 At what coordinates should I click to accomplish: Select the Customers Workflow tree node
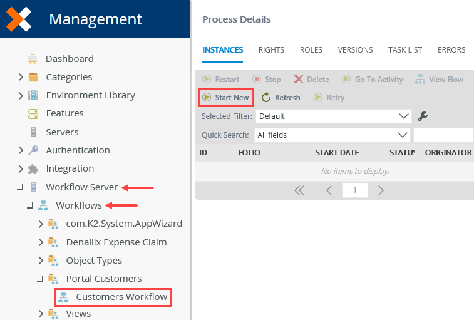(113, 297)
